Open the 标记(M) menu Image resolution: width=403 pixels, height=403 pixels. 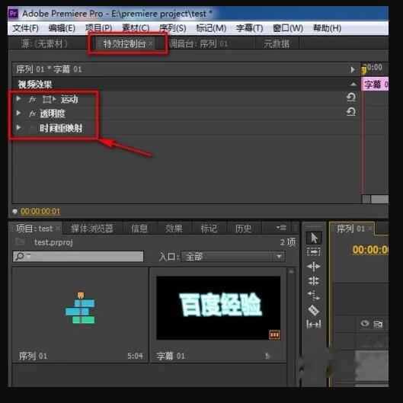tap(211, 28)
